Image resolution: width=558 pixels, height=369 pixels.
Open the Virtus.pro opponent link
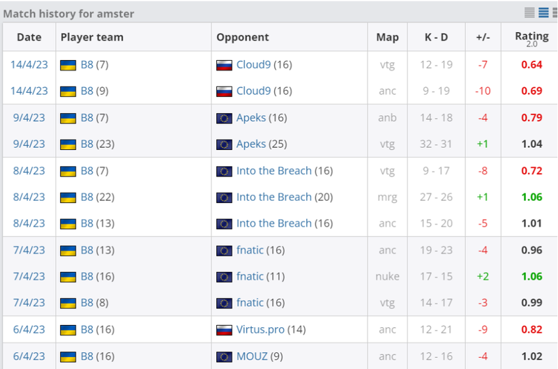260,329
